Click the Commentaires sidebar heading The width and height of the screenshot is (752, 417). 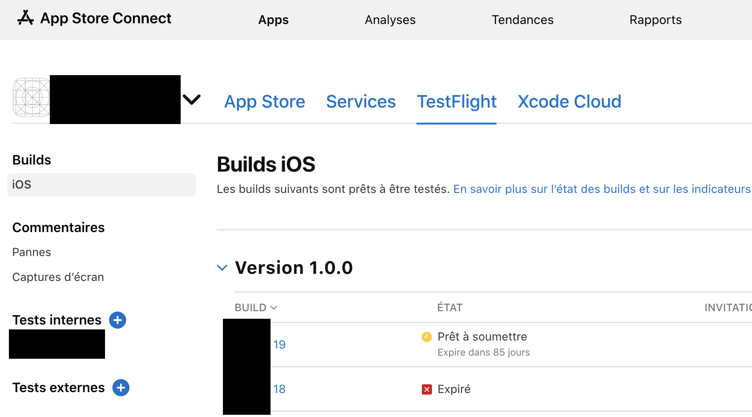tap(58, 228)
